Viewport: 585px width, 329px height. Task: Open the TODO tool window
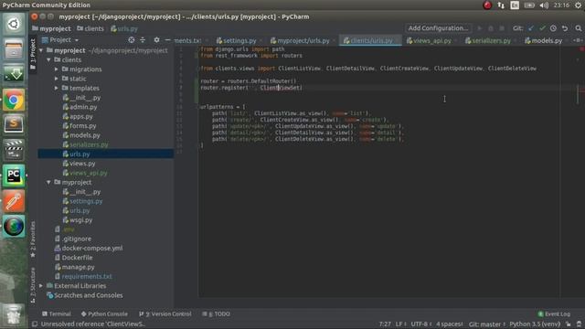[217, 314]
